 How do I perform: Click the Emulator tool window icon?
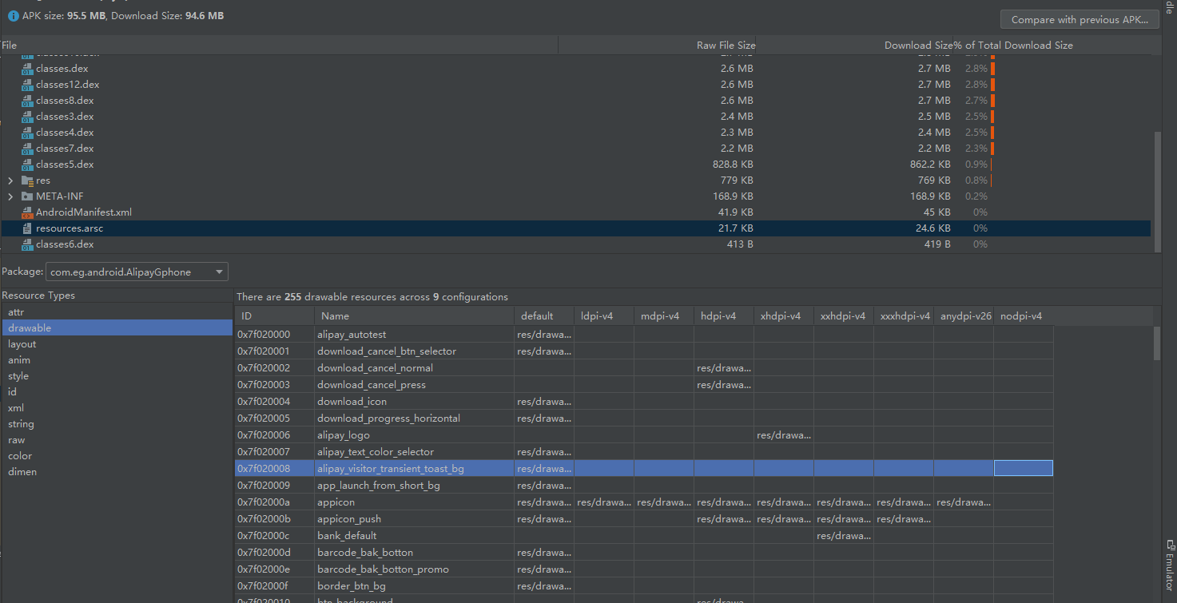pos(1169,545)
